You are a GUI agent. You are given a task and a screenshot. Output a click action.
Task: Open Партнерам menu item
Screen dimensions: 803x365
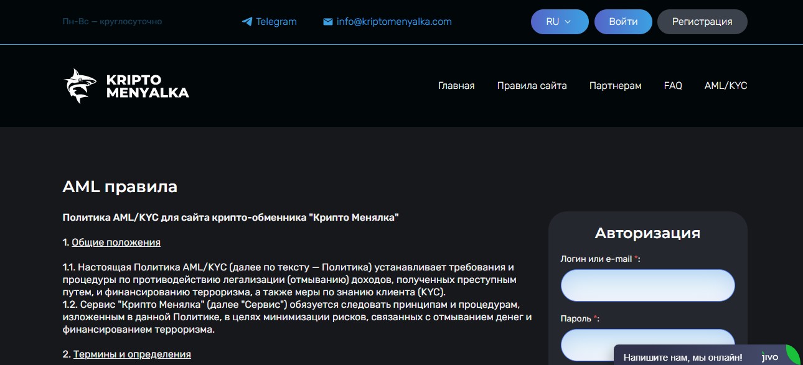616,86
